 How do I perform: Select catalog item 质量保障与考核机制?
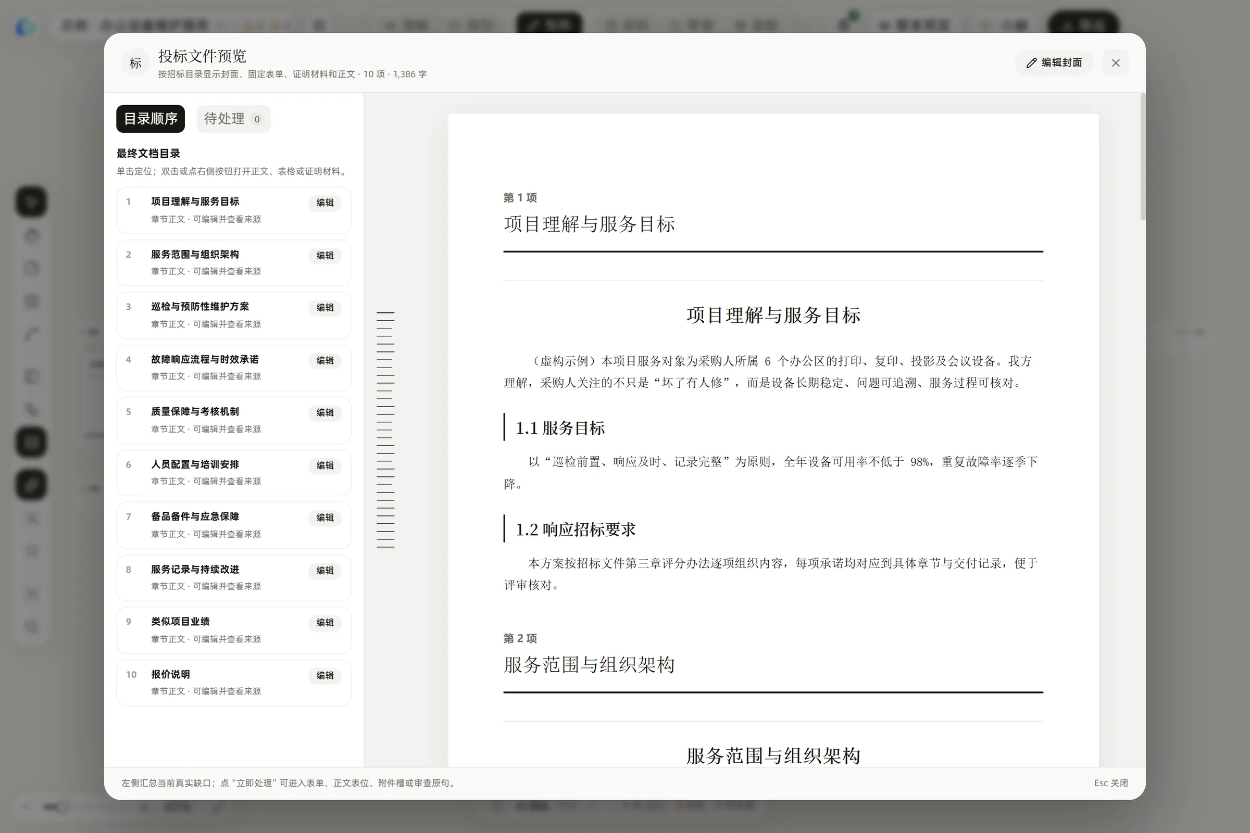click(234, 420)
